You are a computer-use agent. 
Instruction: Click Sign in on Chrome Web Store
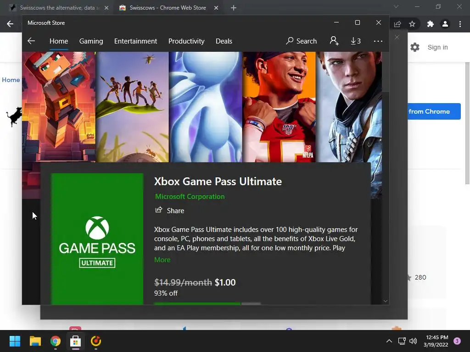click(437, 47)
